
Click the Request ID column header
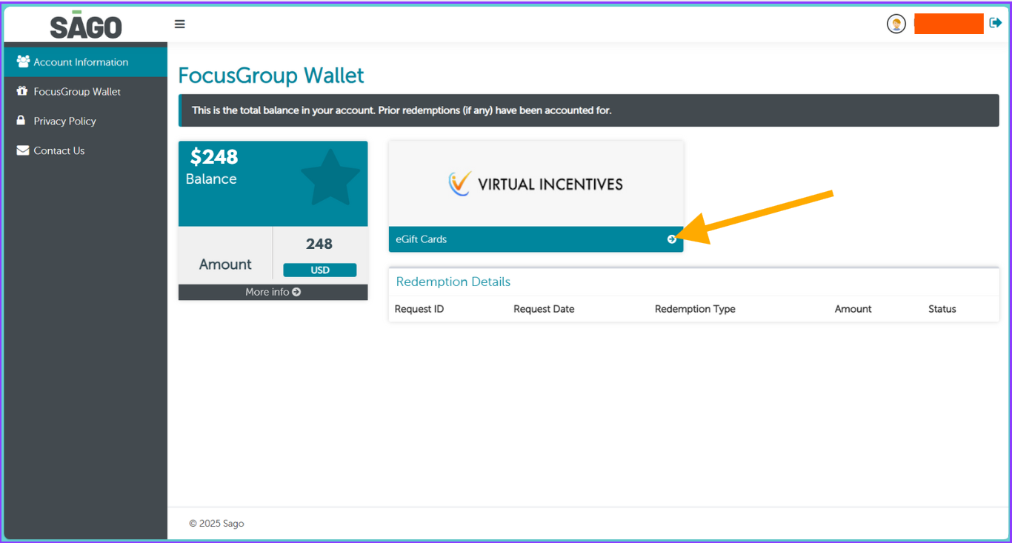click(419, 309)
